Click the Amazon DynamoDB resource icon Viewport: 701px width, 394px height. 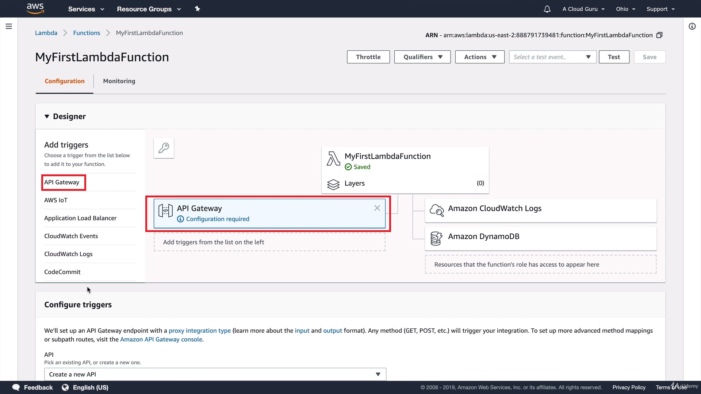click(x=436, y=238)
